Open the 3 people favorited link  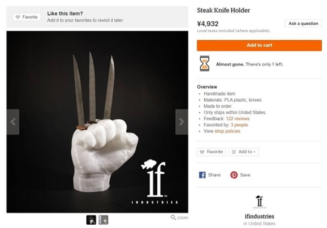[x=239, y=125]
